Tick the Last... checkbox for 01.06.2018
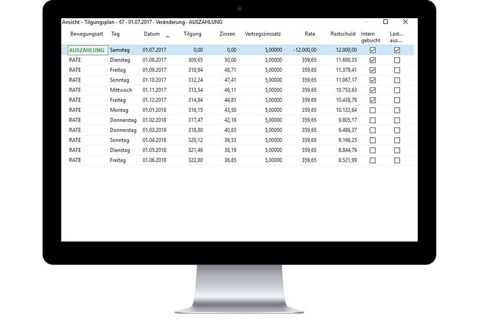 pos(396,160)
